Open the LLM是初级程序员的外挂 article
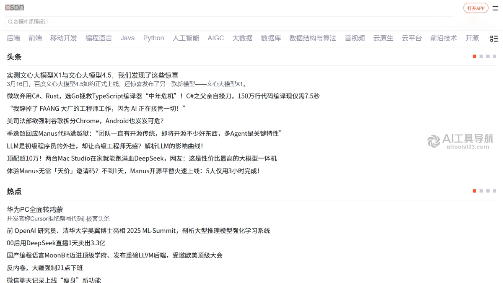 105,146
